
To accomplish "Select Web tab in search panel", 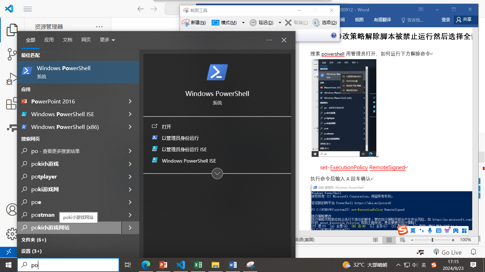I will click(86, 40).
